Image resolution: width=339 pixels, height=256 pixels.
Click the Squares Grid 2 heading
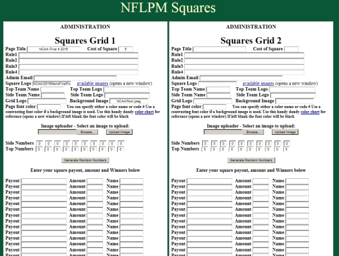pos(250,41)
